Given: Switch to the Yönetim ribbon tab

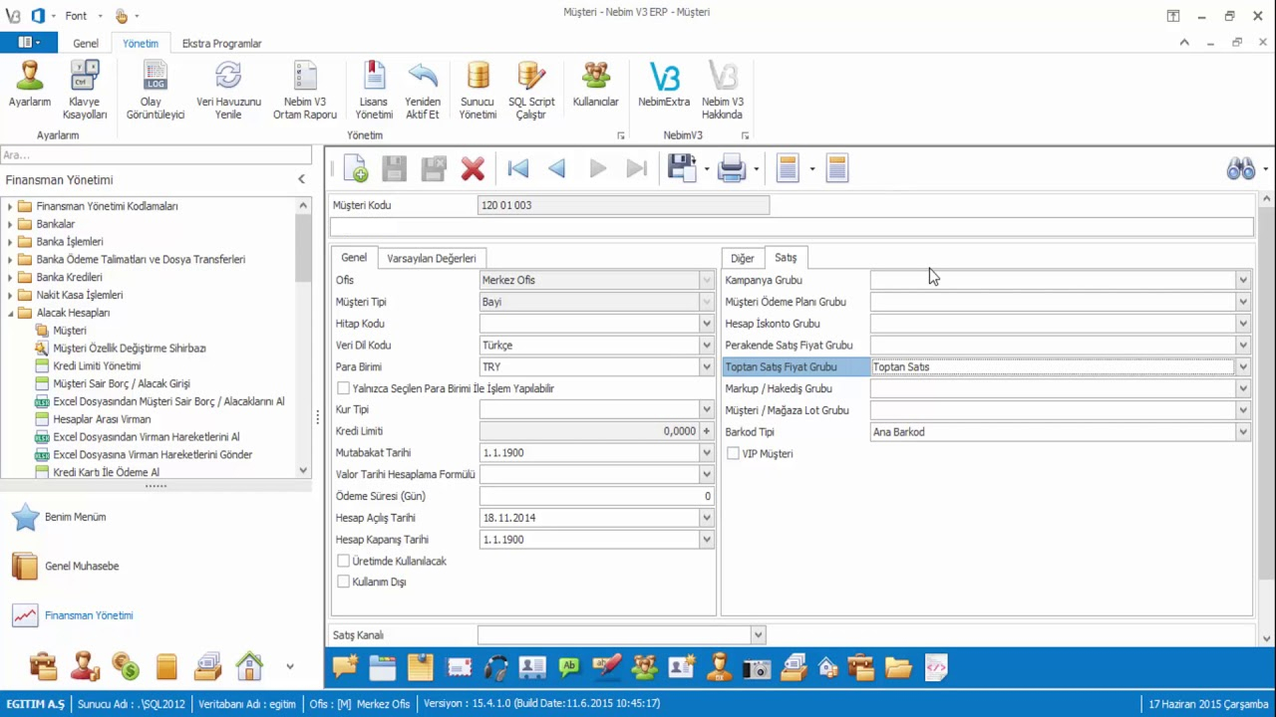Looking at the screenshot, I should [141, 44].
